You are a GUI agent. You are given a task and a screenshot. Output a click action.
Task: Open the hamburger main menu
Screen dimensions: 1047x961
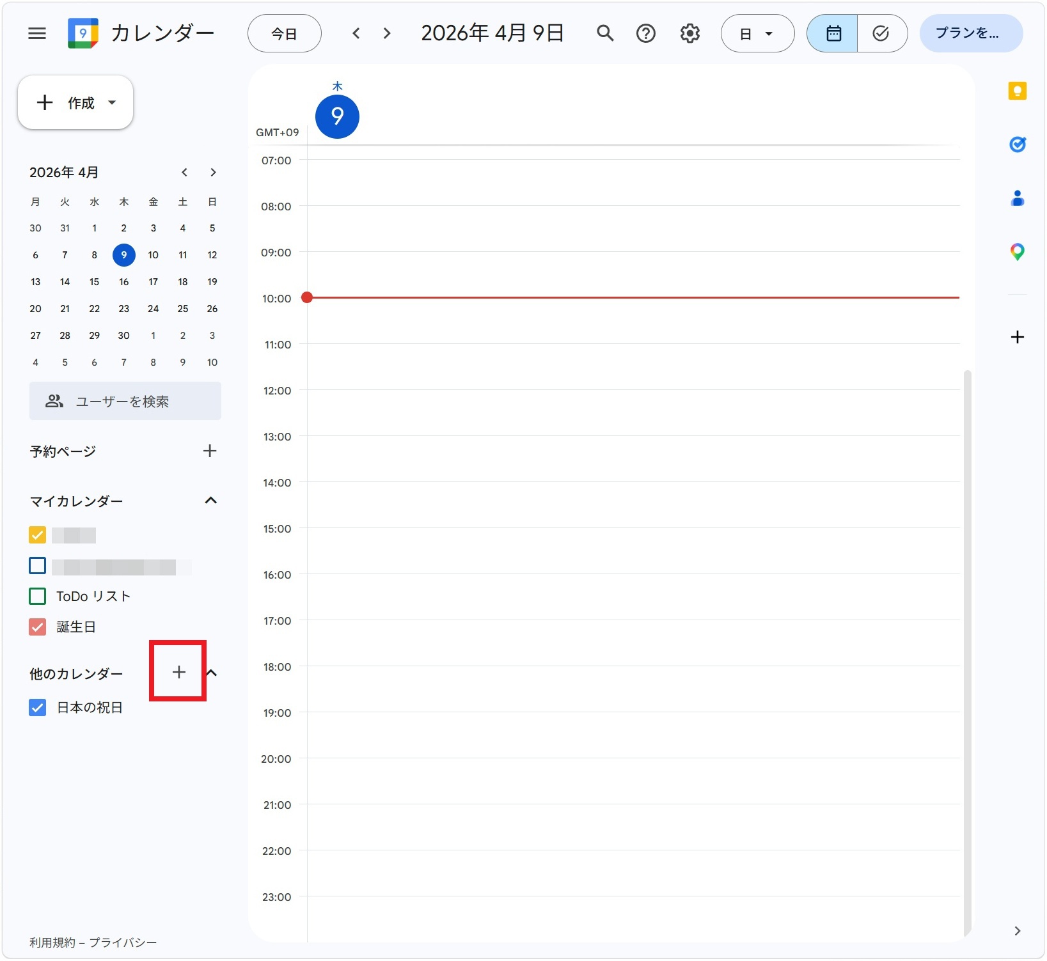pos(36,33)
